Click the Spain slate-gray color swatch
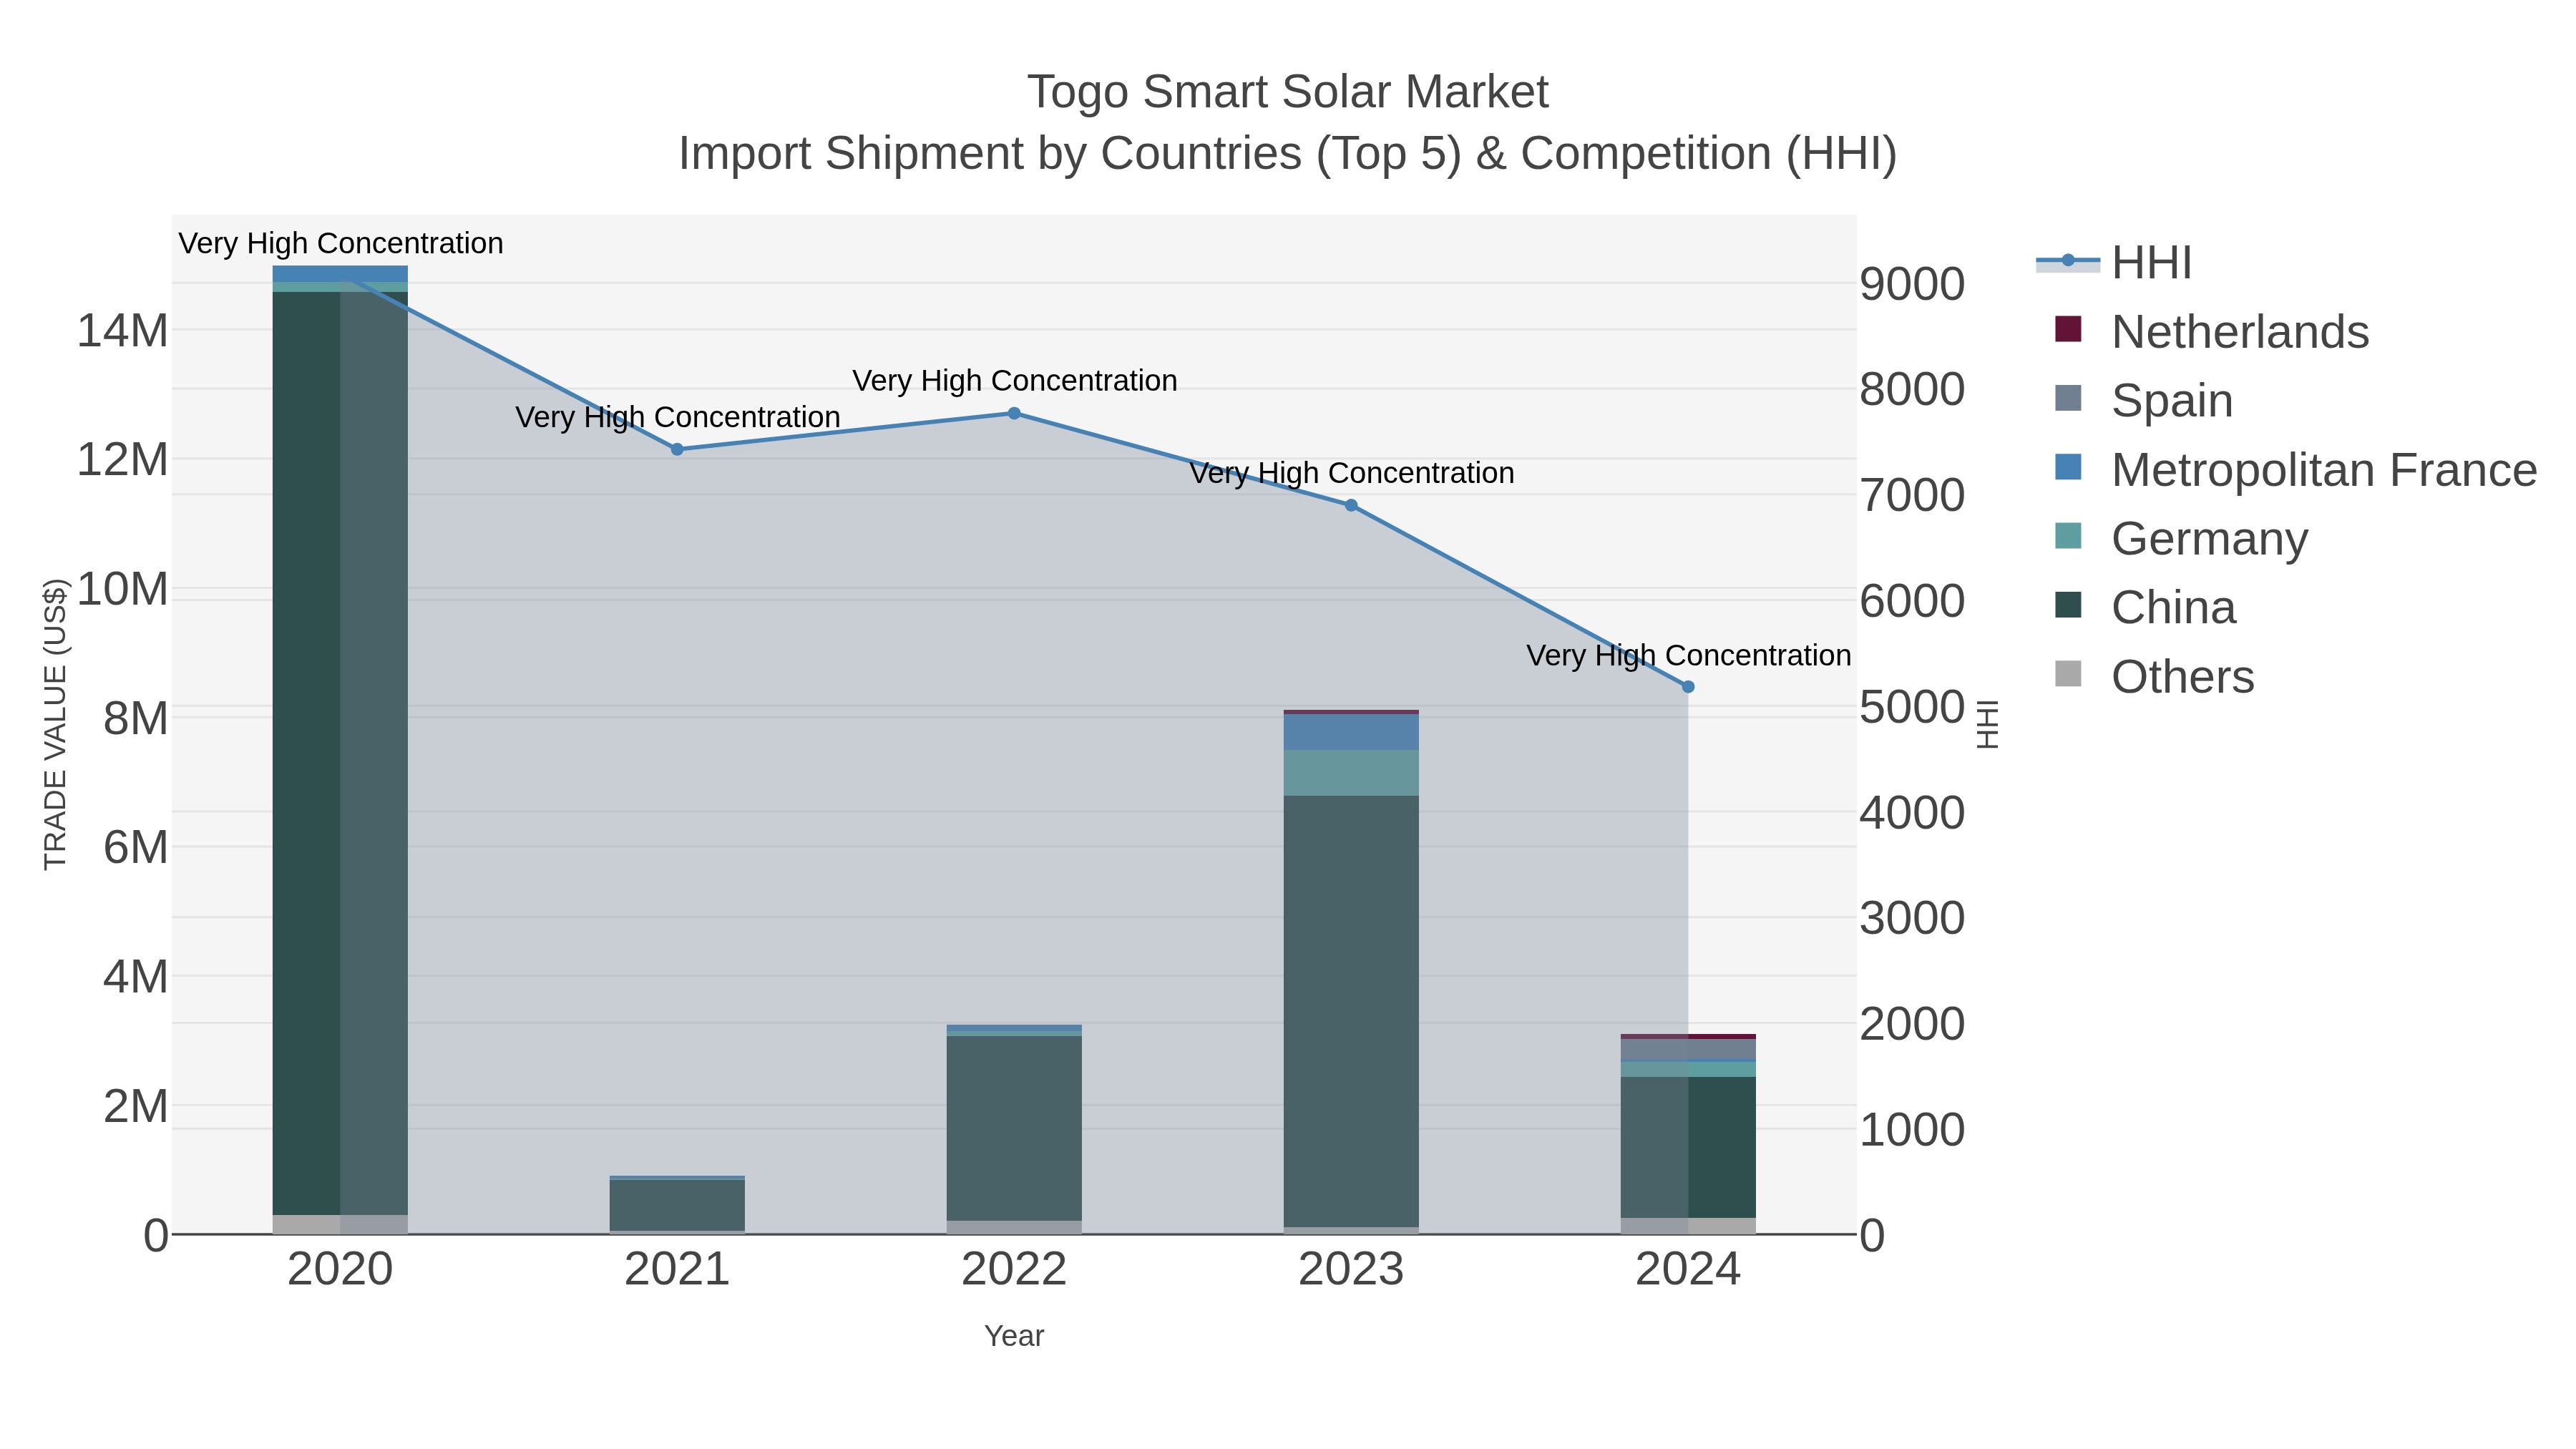Image resolution: width=2576 pixels, height=1449 pixels. coord(2068,398)
